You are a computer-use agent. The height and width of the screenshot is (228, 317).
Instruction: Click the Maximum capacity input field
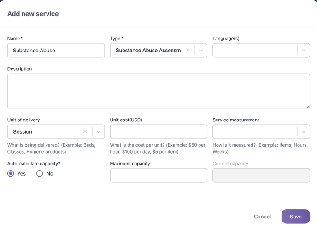pos(158,175)
